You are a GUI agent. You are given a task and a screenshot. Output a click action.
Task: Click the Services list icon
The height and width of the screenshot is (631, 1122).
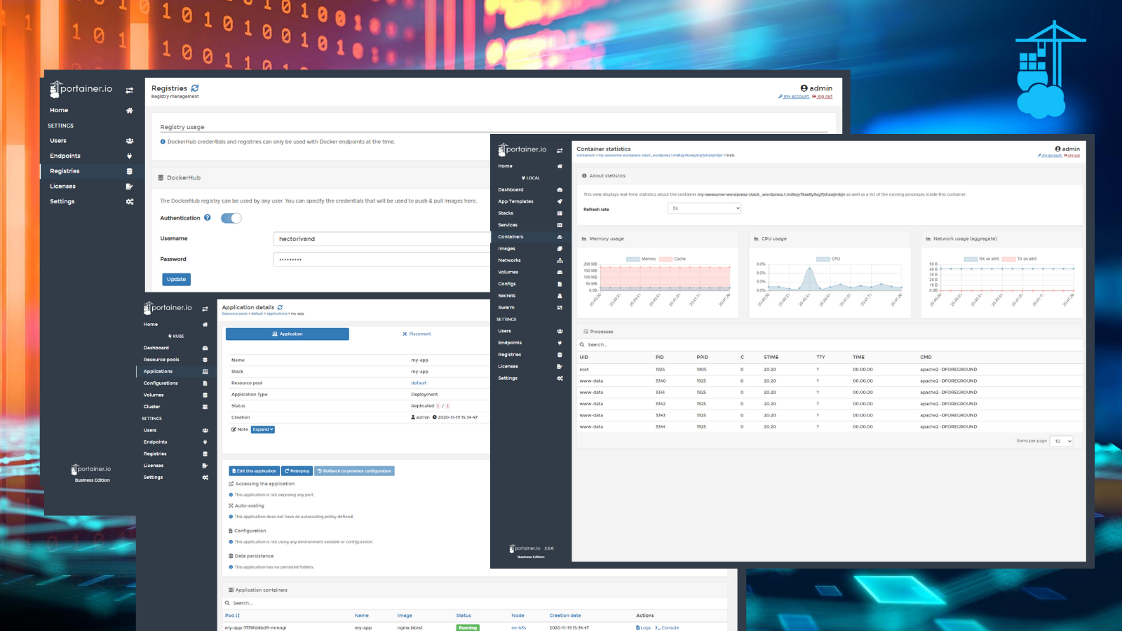point(560,225)
